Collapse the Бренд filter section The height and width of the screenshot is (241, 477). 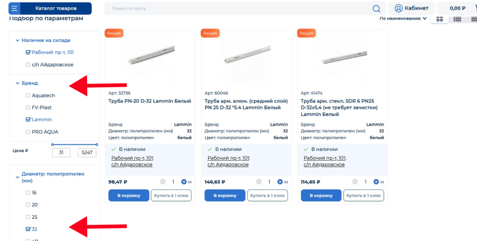pos(17,83)
